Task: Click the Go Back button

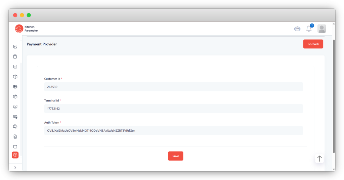Action: point(313,44)
